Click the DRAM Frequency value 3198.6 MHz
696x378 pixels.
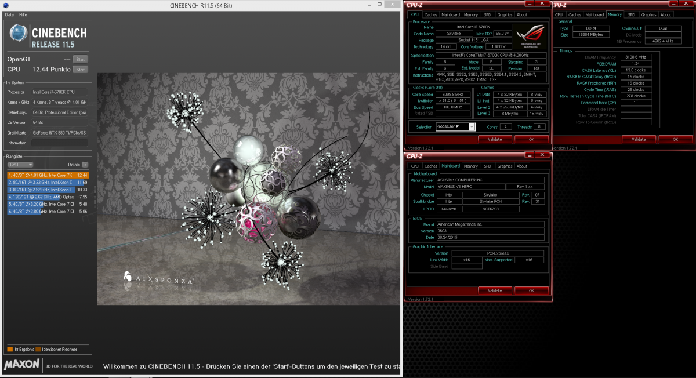pyautogui.click(x=636, y=57)
